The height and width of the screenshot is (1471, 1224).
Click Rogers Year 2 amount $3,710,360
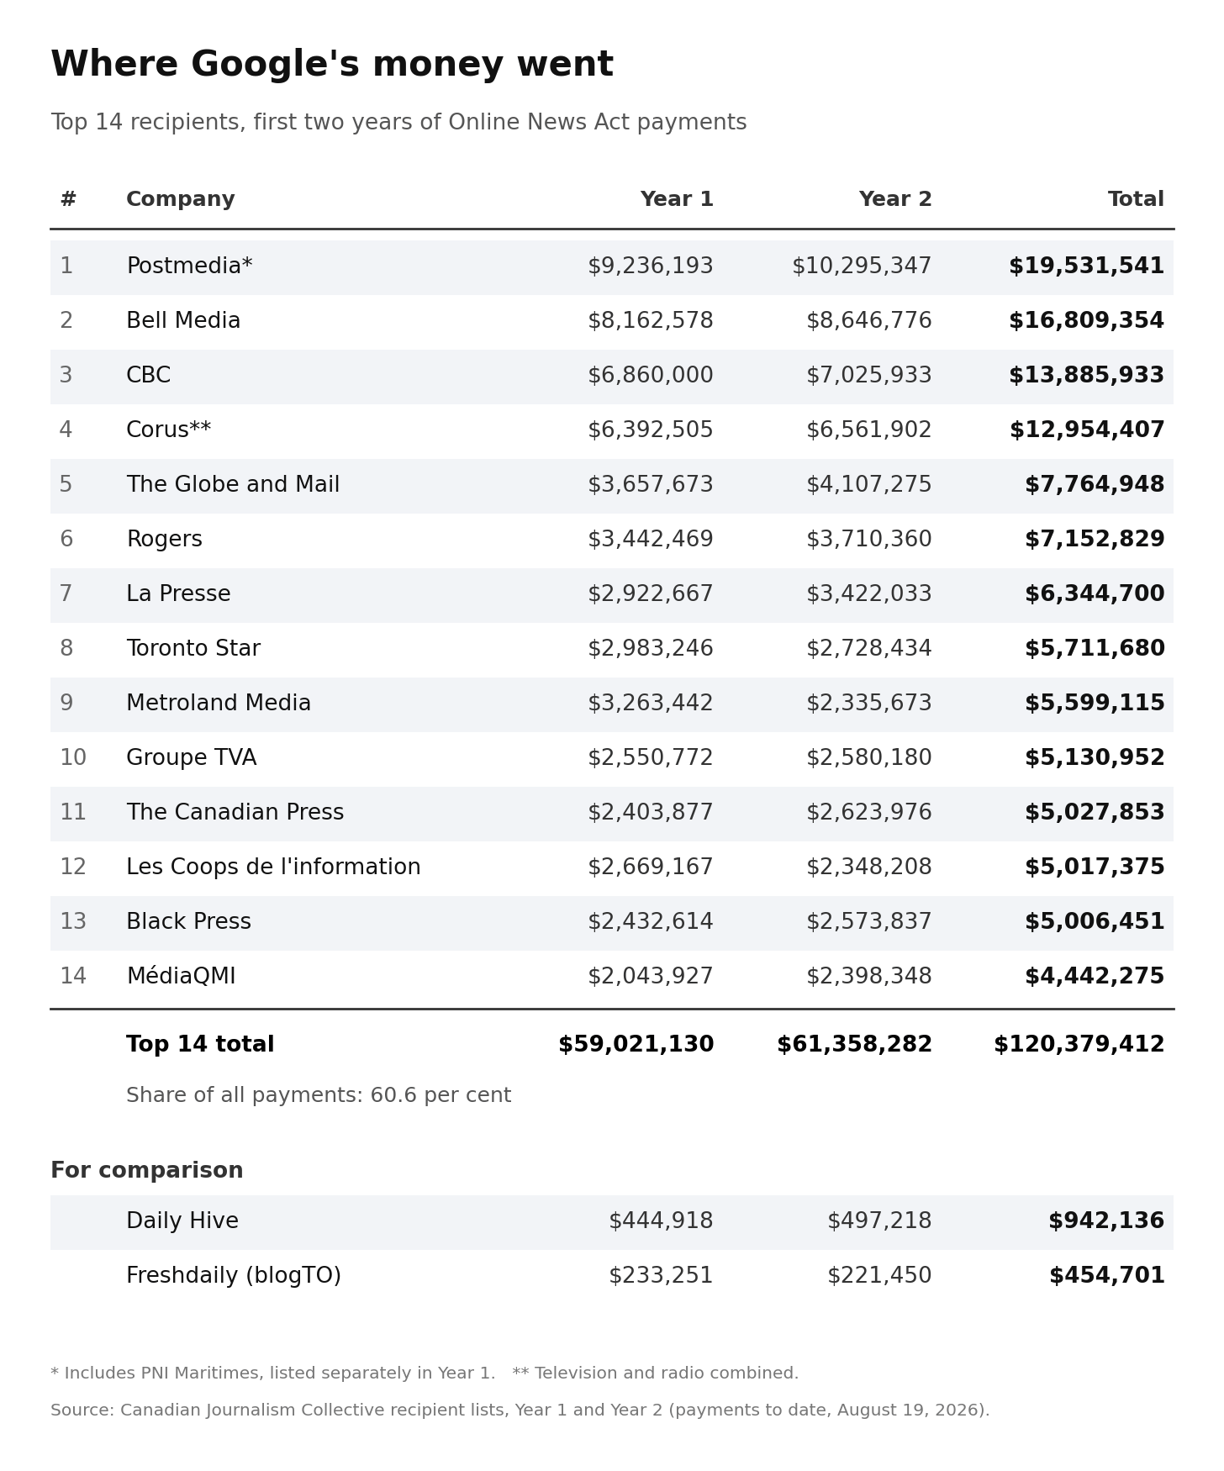pos(868,540)
